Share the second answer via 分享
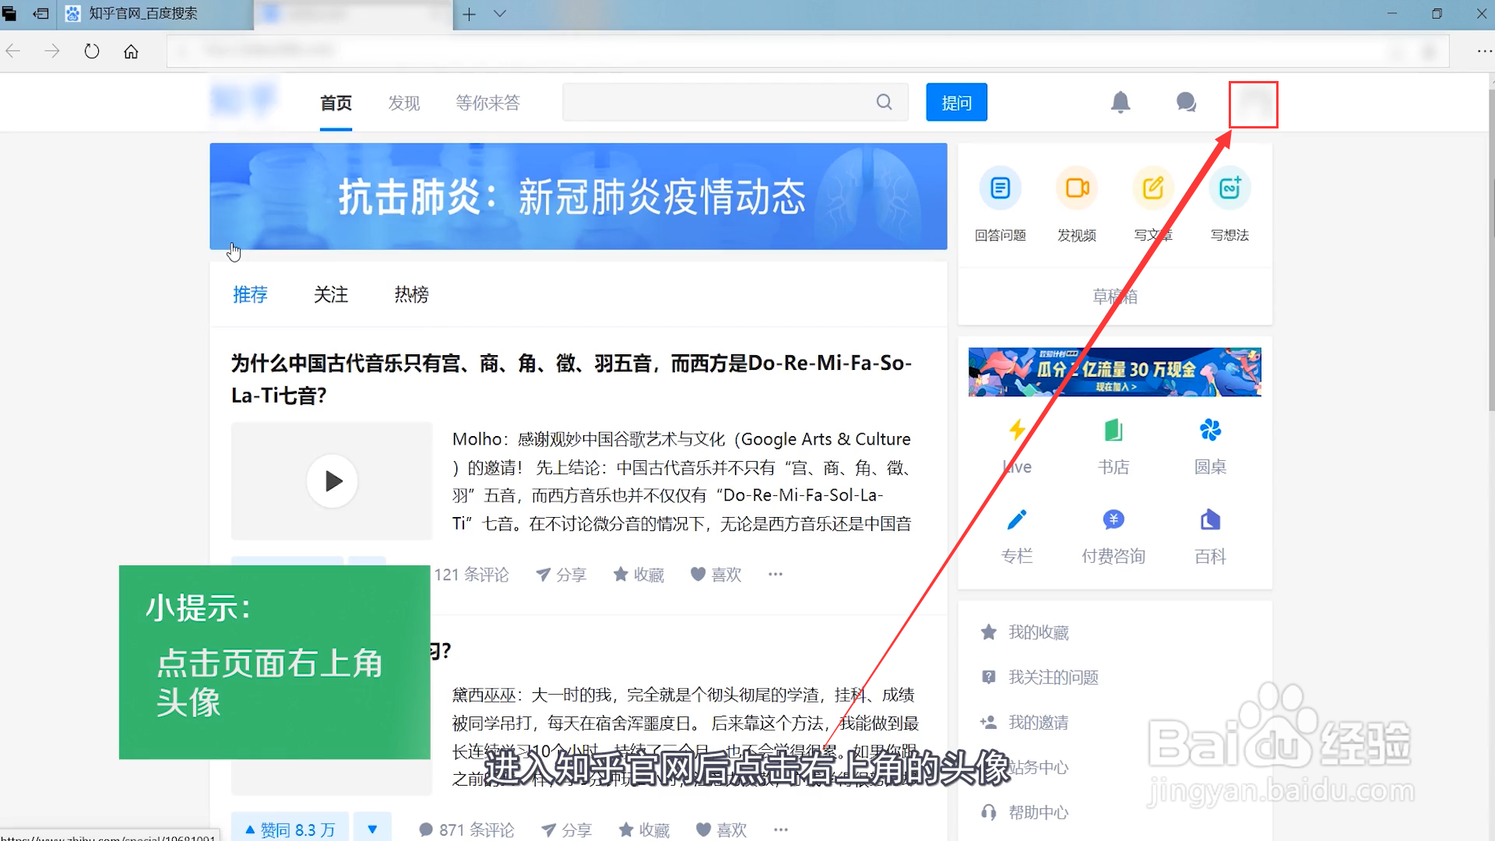This screenshot has height=841, width=1495. click(566, 830)
